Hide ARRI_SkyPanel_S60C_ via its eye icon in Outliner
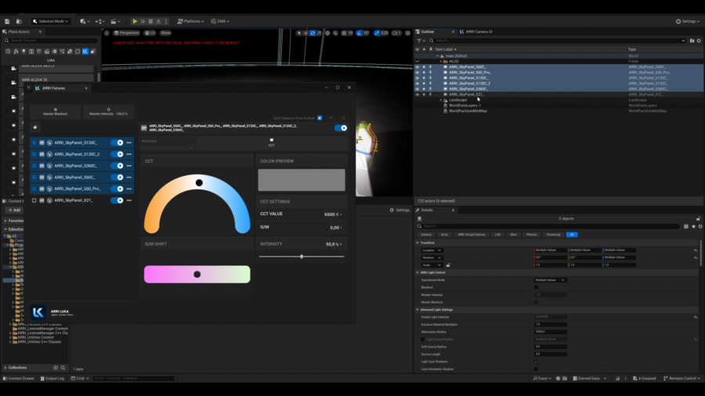The width and height of the screenshot is (705, 396). coord(418,67)
